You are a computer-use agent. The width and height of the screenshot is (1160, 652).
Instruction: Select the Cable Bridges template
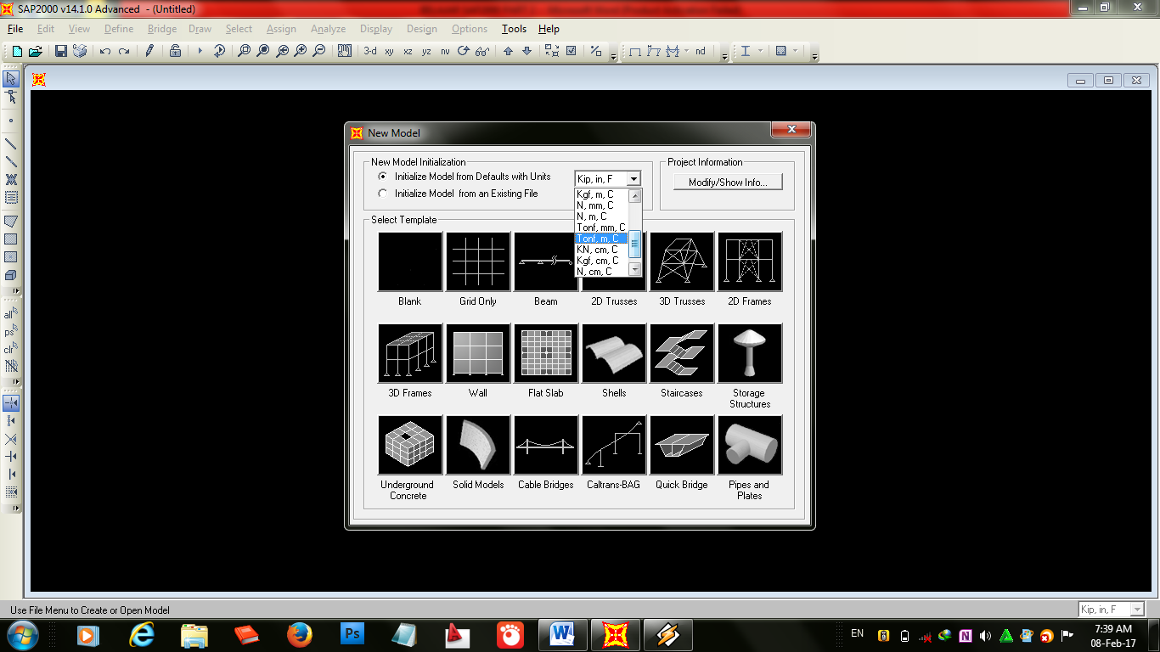(x=546, y=445)
